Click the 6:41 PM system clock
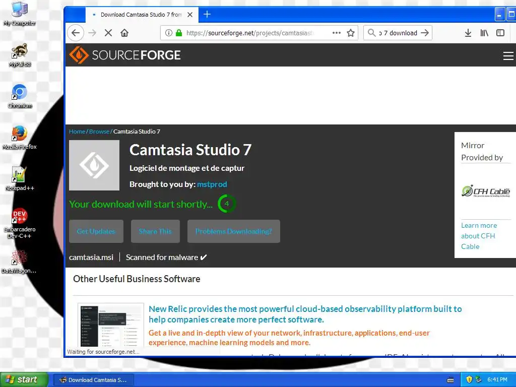The image size is (516, 387). (x=497, y=379)
